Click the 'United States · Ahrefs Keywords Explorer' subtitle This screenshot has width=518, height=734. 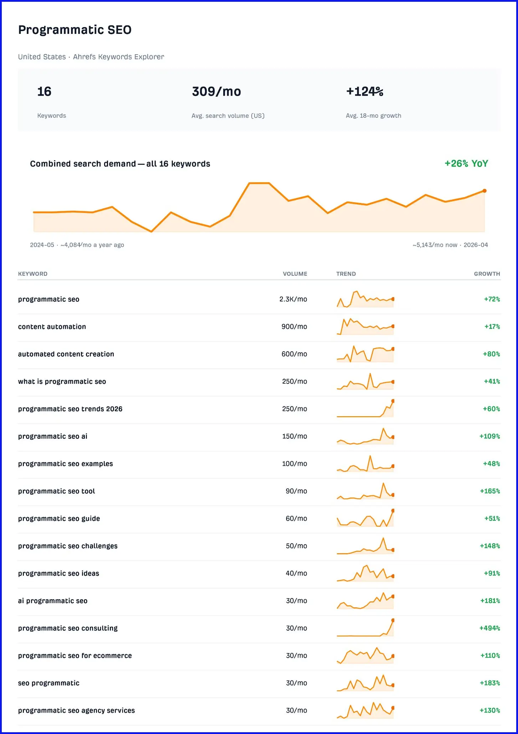91,57
